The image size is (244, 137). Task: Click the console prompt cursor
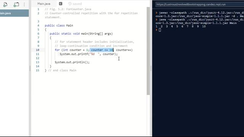[x=160, y=30]
